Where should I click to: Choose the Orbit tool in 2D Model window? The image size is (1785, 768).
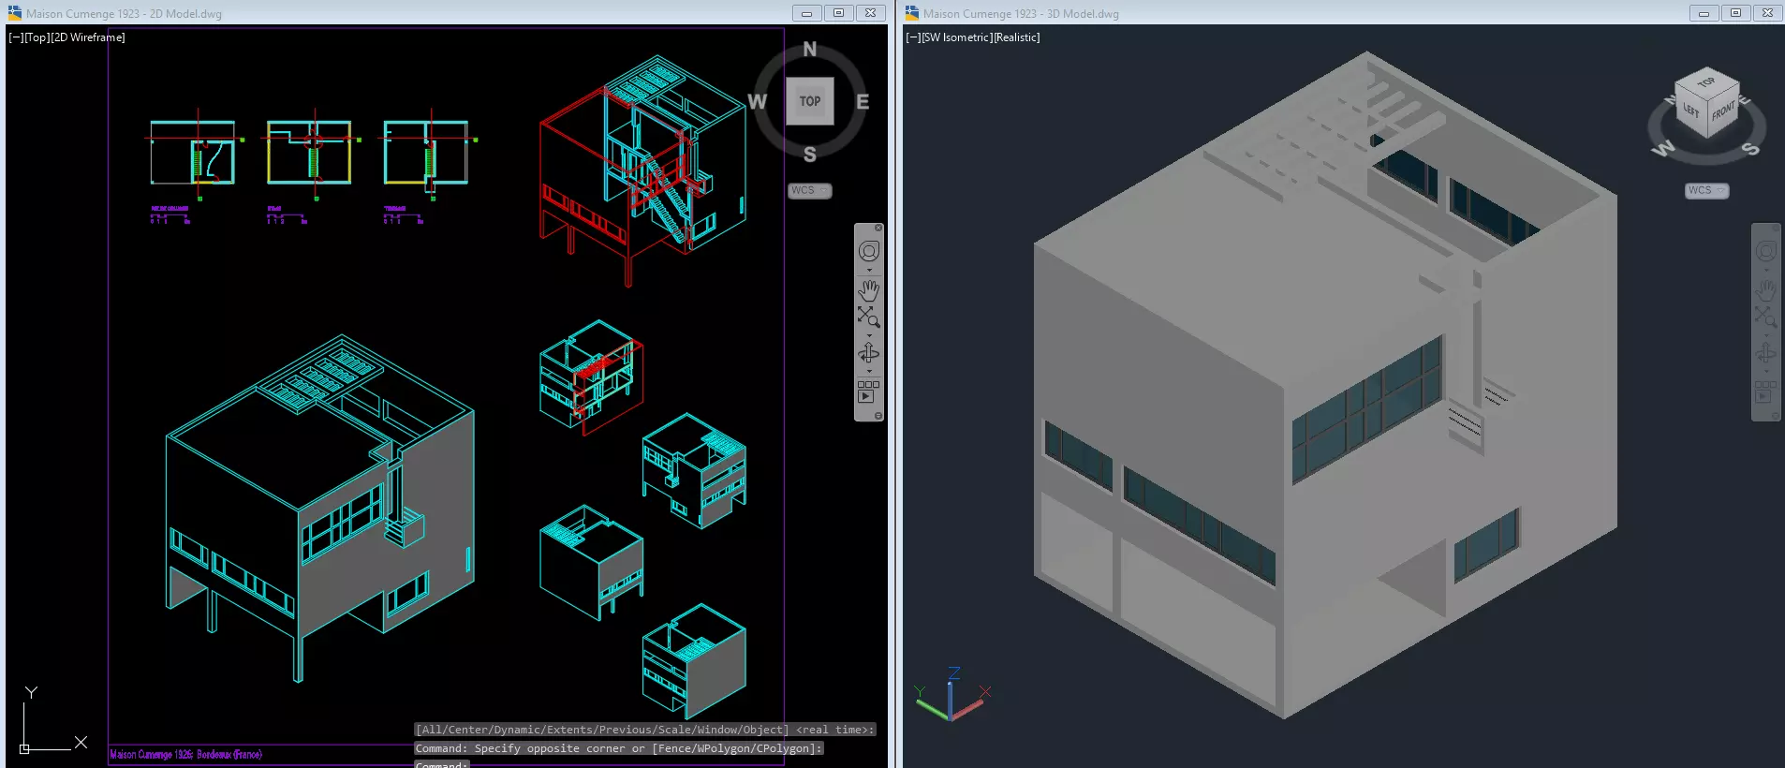[x=869, y=352]
